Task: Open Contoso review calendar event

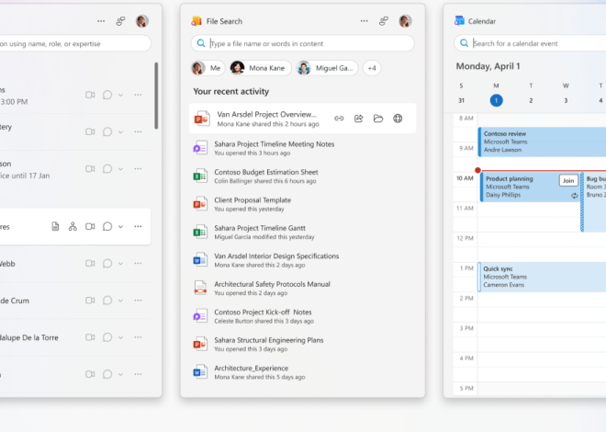Action: click(x=542, y=142)
